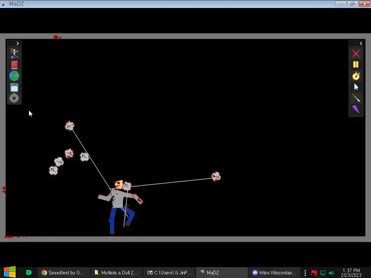
Task: Open the ragdoll spawn menu icon
Action: click(14, 54)
